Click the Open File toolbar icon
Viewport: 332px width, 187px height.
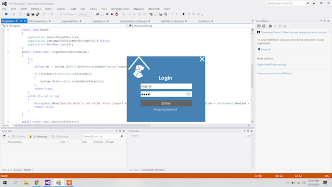[28, 14]
